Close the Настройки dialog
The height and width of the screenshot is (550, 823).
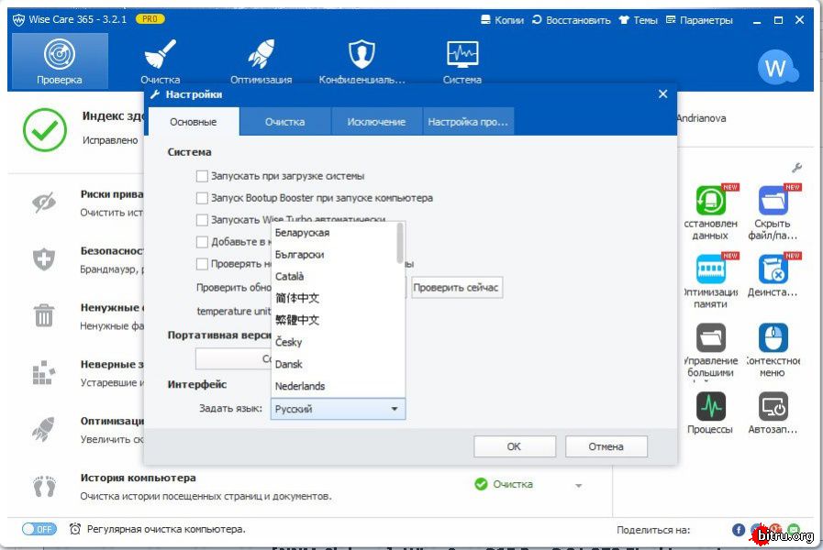coord(663,93)
